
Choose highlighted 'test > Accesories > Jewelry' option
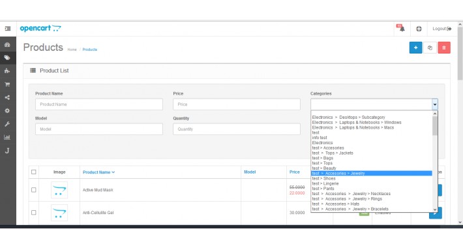372,173
